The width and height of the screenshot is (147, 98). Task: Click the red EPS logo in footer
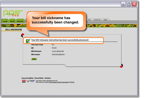tap(24, 81)
